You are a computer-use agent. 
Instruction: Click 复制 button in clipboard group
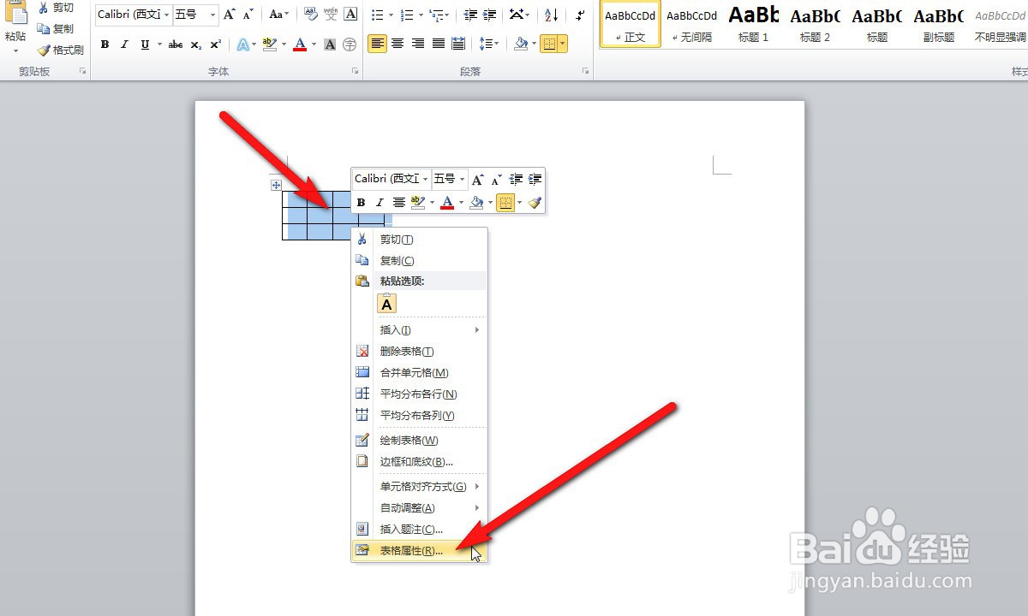click(57, 29)
